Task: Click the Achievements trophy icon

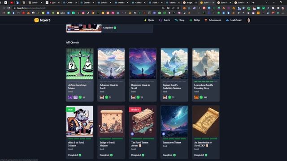Action: click(206, 20)
